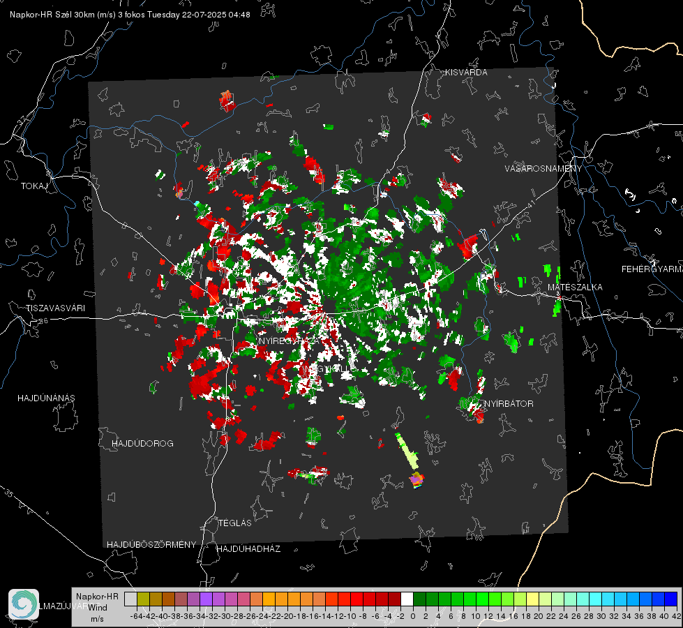Click the FEHÉRGYARMAT city label
The image size is (683, 628).
652,269
